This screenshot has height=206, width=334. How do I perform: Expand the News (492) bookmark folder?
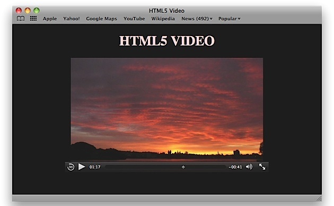coord(197,19)
